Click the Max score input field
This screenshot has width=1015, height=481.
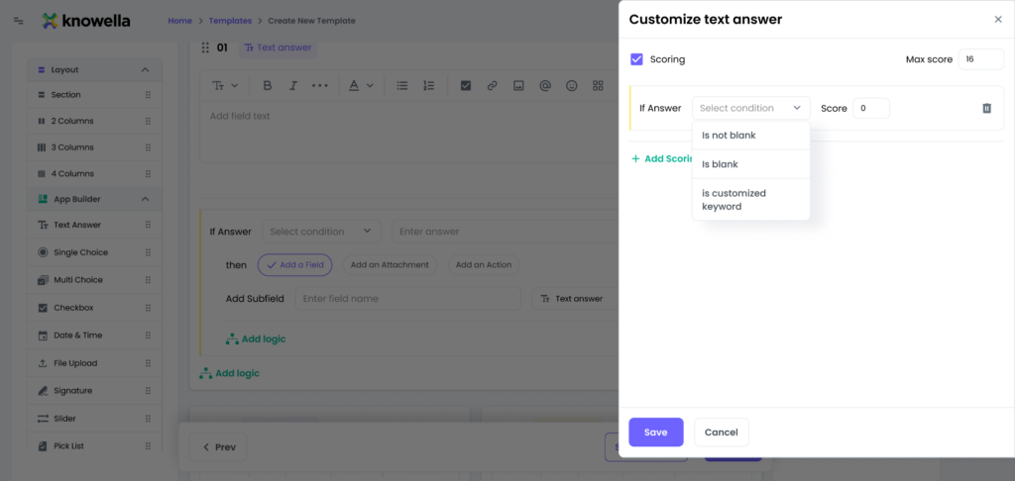pos(980,59)
